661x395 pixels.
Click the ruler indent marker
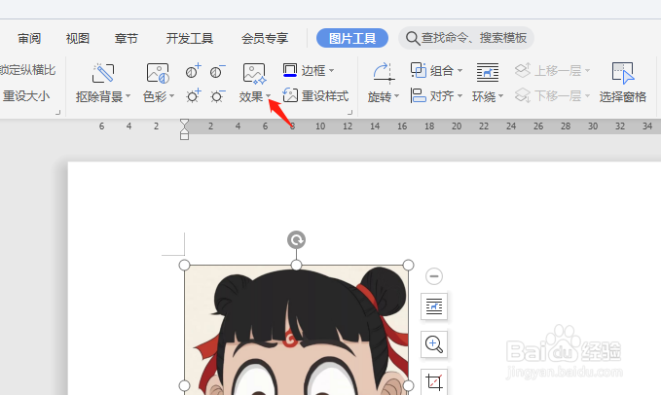point(184,128)
